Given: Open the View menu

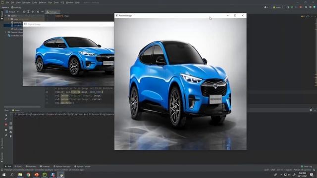Looking at the screenshot, I should pos(18,2).
